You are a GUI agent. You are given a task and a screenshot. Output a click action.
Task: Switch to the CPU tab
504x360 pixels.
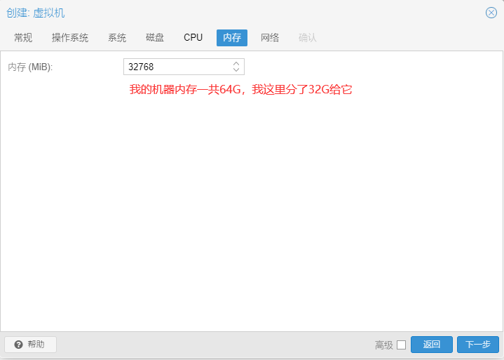click(193, 37)
